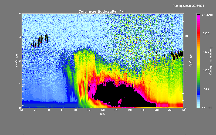
Task: Click the "22:" UTC tick label
Action: click(x=170, y=110)
